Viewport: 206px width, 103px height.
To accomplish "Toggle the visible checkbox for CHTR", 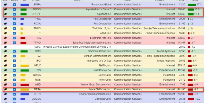I will pyautogui.click(x=14, y=94).
